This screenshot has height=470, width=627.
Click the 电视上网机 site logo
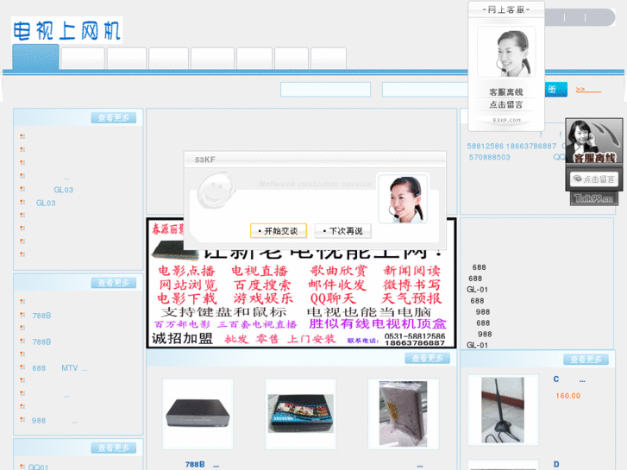pos(66,30)
